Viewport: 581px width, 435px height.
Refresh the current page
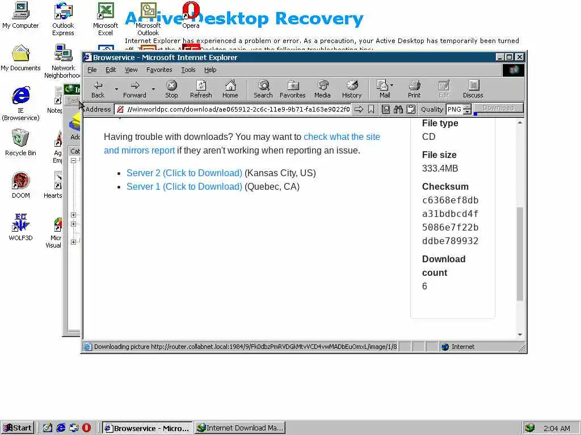click(x=201, y=89)
